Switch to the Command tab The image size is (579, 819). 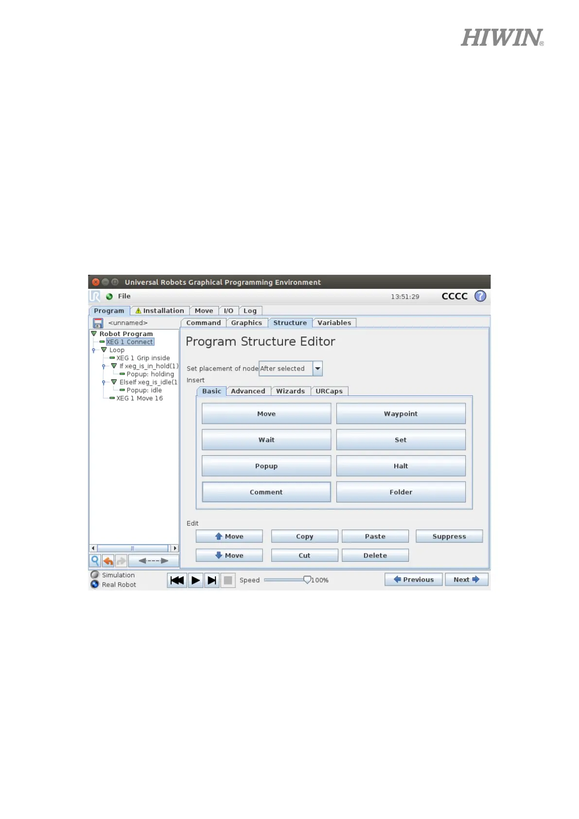point(203,323)
